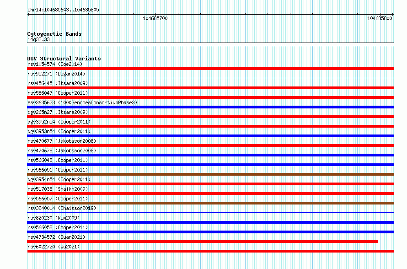Click the nsv456445 (Itsara2009) label
407x269 pixels.
pyautogui.click(x=58, y=83)
